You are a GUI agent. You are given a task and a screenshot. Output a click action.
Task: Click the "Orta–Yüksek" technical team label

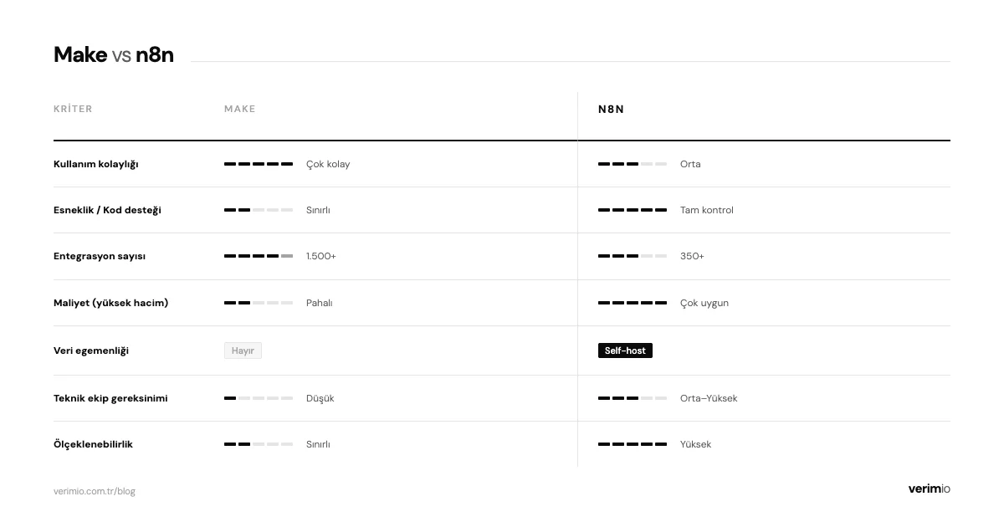pyautogui.click(x=709, y=398)
